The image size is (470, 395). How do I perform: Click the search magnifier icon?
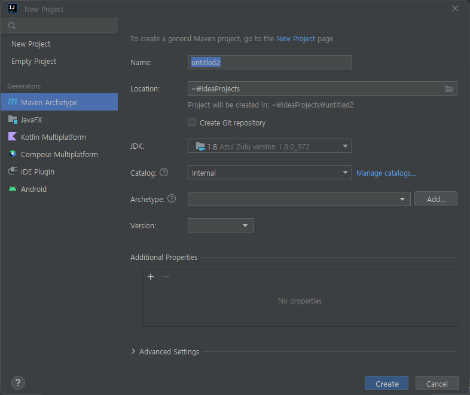click(x=12, y=26)
